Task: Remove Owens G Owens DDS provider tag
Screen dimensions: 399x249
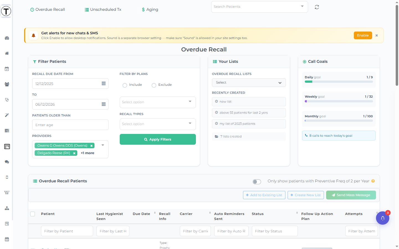Action: [91, 146]
